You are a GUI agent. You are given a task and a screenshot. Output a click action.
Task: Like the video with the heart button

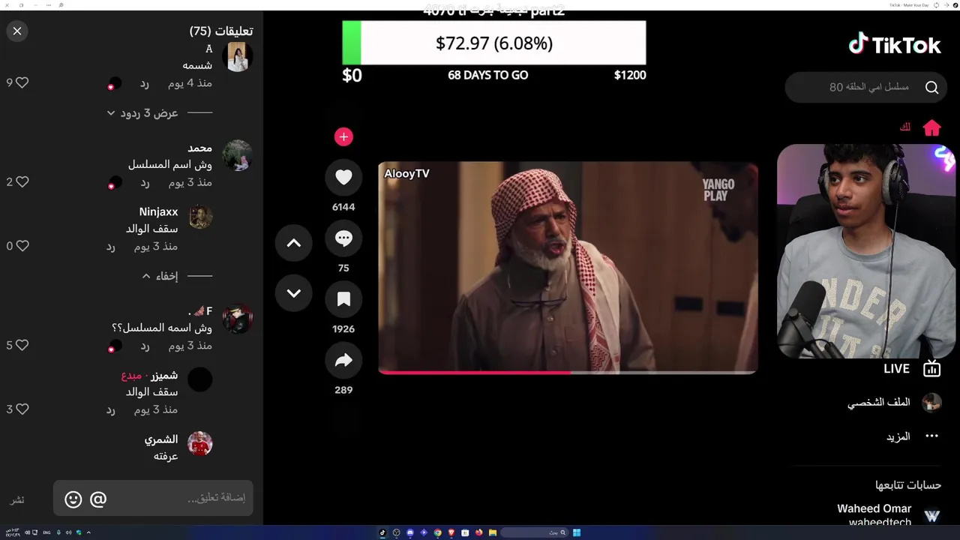(343, 177)
